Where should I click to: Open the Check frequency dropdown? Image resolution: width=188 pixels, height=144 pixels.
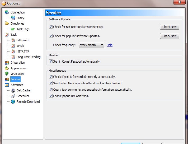coord(91,45)
